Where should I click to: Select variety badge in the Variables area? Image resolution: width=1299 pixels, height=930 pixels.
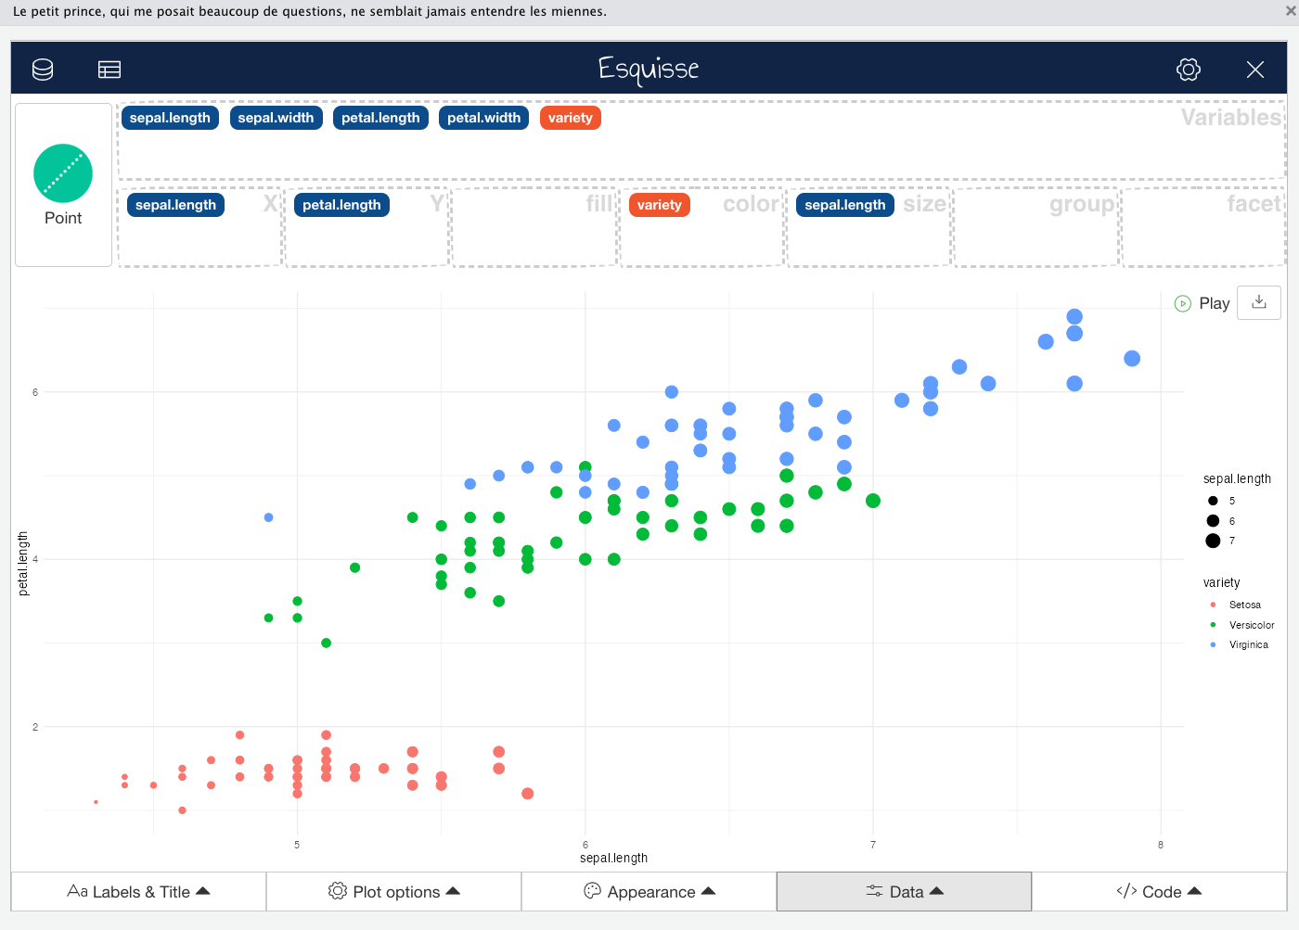[x=570, y=118]
